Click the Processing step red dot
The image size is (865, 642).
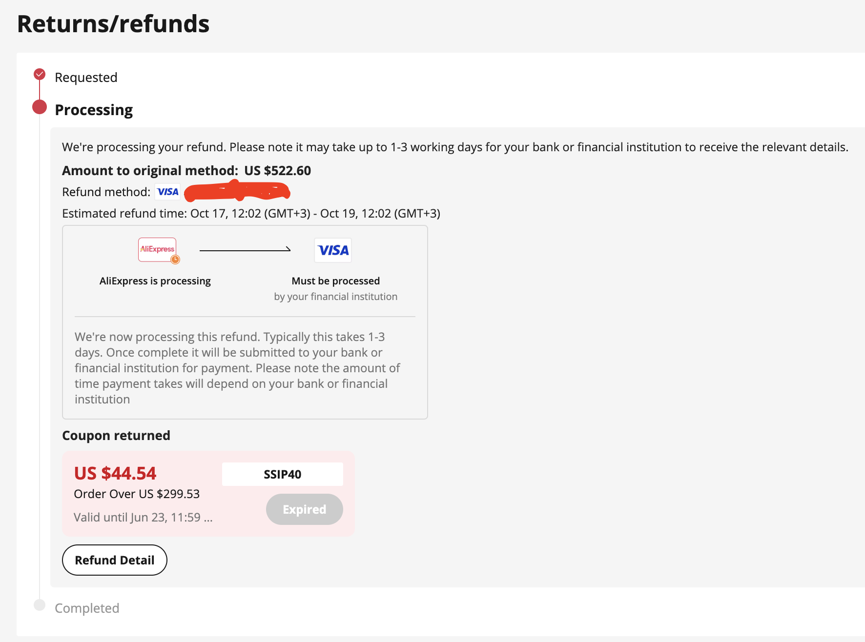pos(40,107)
